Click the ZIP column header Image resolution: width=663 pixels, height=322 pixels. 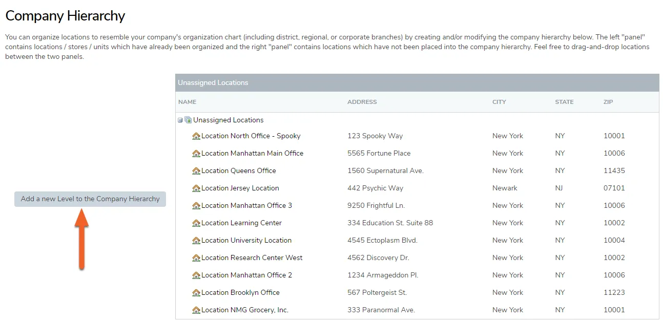click(608, 102)
